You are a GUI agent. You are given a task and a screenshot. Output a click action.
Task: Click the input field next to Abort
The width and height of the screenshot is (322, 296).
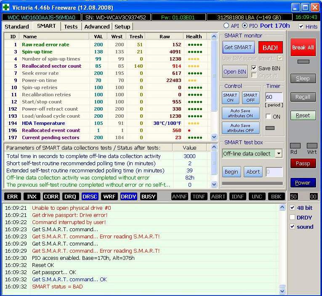point(274,172)
